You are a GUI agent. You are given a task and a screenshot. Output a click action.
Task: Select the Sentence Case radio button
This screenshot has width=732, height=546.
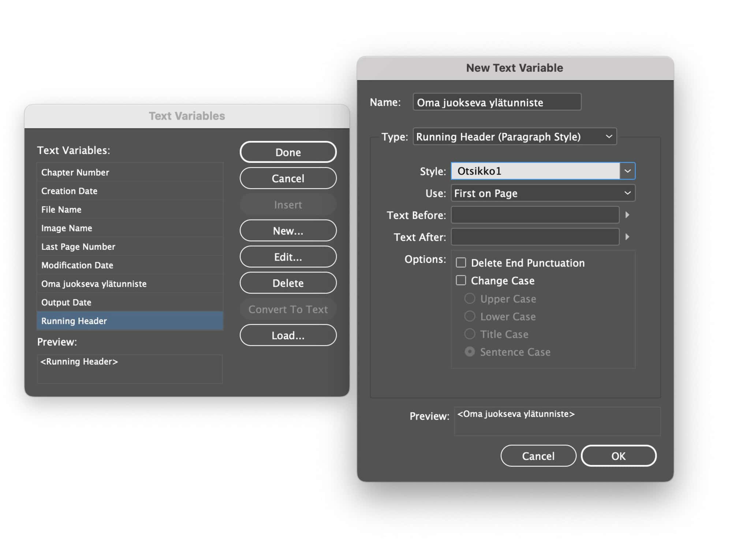(x=470, y=352)
